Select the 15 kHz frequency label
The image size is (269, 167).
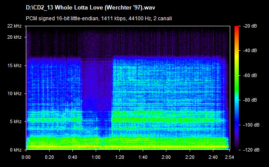pyautogui.click(x=14, y=65)
